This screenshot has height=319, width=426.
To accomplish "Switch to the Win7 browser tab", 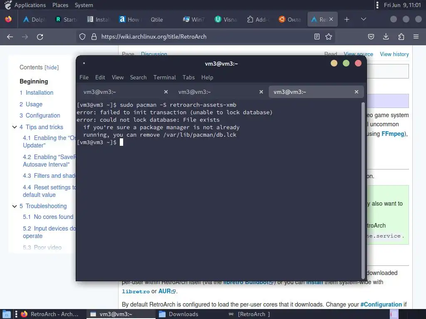I will pyautogui.click(x=194, y=20).
